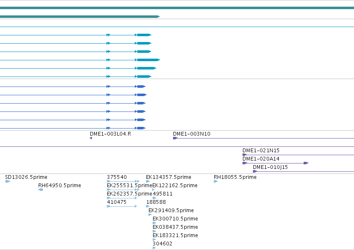Select the light blue glyph under RH64950.5prime
The height and width of the screenshot is (250, 354).
pyautogui.click(x=41, y=190)
